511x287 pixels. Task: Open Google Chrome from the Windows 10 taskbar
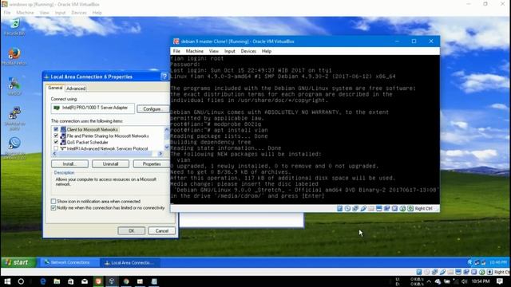126,281
